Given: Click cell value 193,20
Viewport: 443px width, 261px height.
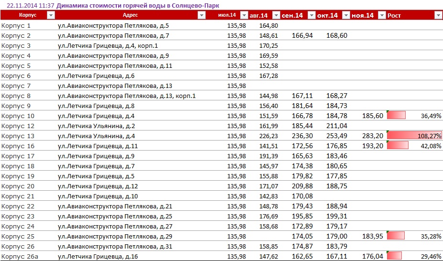Looking at the screenshot, I should click(373, 146).
